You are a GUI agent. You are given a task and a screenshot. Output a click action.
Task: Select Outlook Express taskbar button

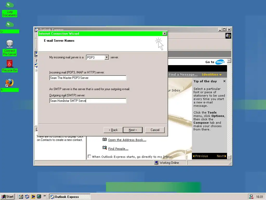(70, 197)
